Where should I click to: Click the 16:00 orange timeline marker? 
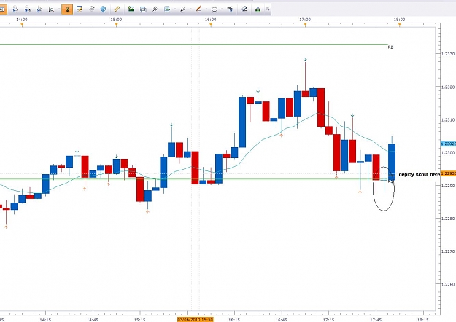(211, 25)
